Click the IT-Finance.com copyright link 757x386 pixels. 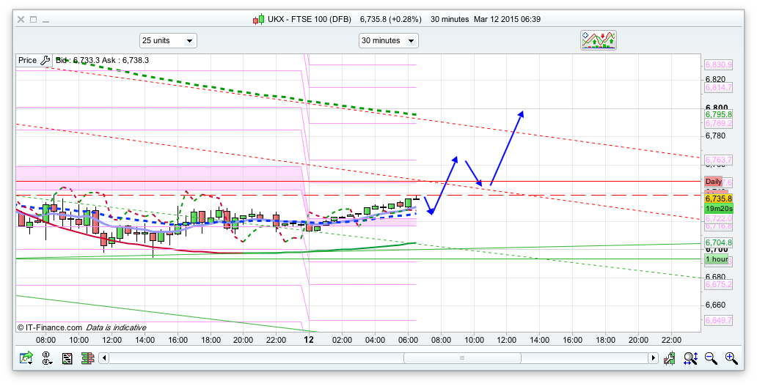[50, 327]
